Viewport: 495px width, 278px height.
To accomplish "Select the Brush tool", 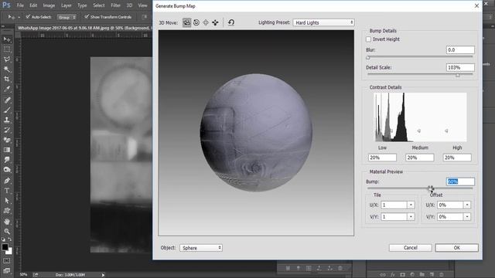I will tap(7, 110).
